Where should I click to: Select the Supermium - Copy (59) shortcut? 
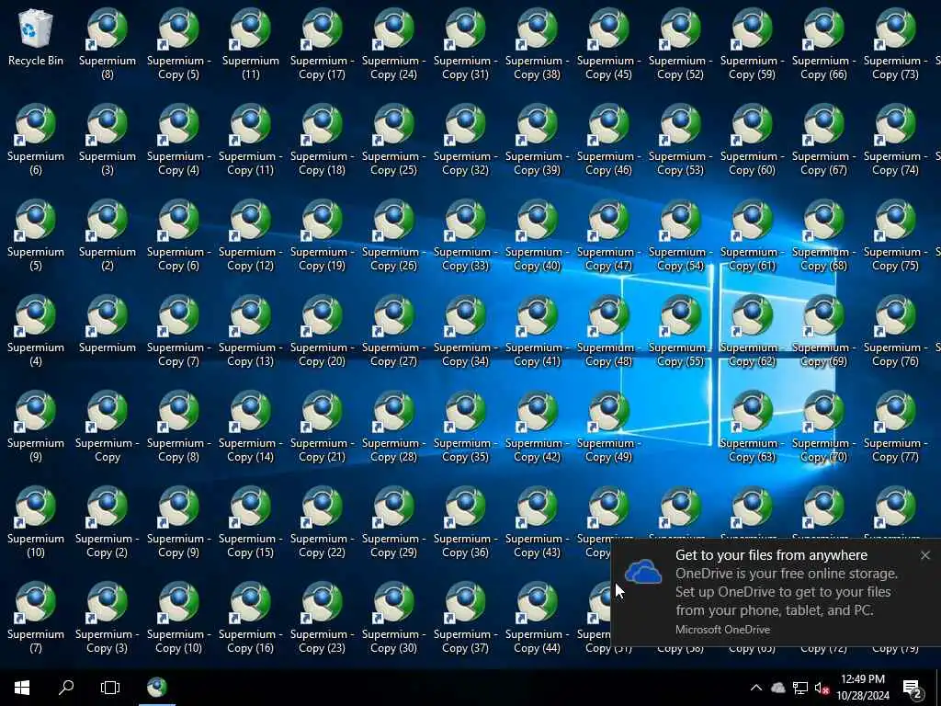point(752,44)
